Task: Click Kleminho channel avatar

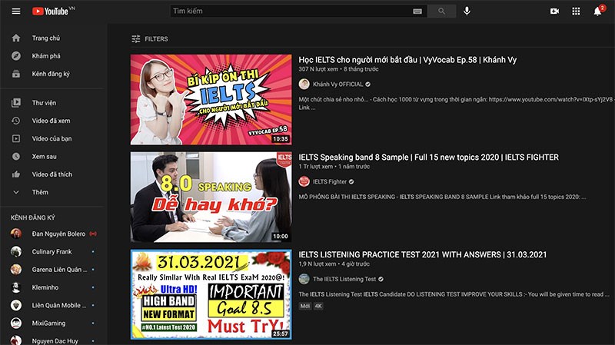Action: tap(16, 287)
